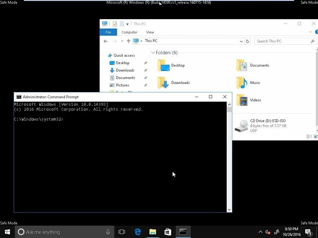Switch to File Explorer on the taskbar
The height and width of the screenshot is (238, 318).
[152, 232]
